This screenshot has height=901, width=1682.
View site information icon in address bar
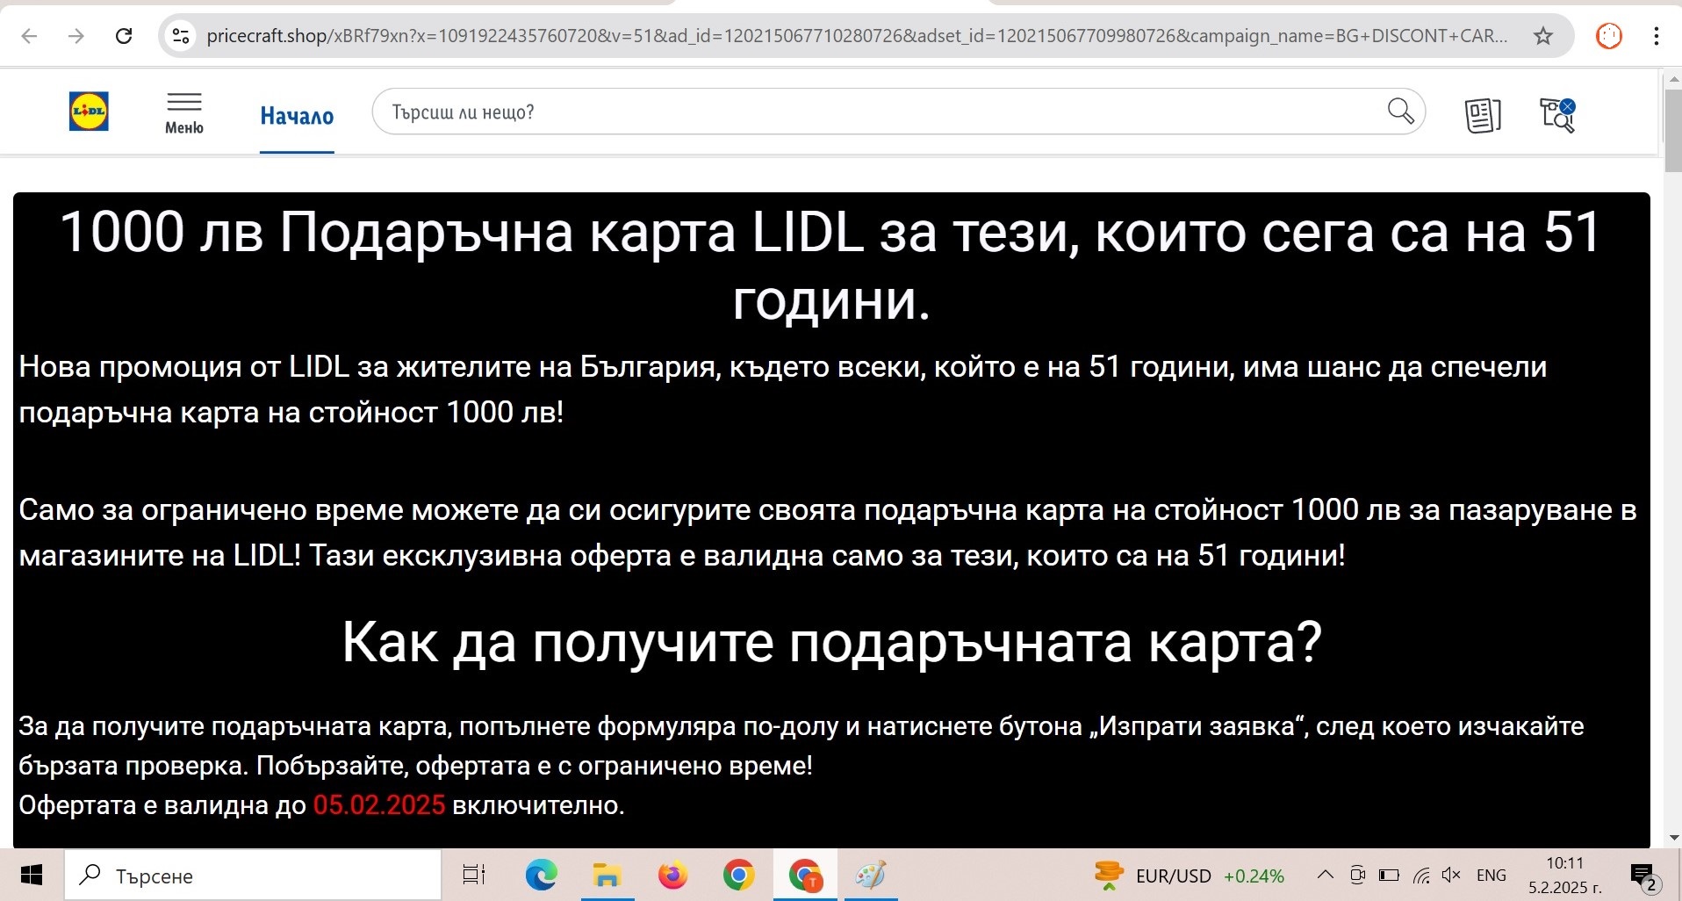coord(181,36)
